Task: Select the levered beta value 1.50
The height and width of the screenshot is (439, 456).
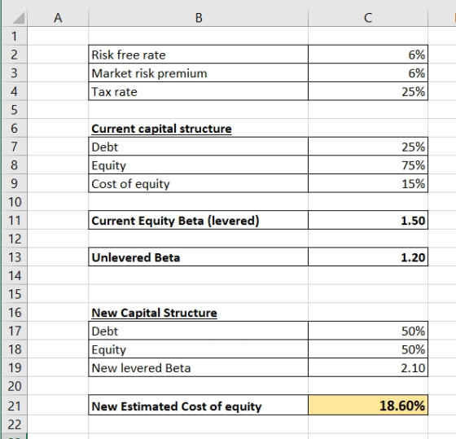Action: (x=368, y=220)
